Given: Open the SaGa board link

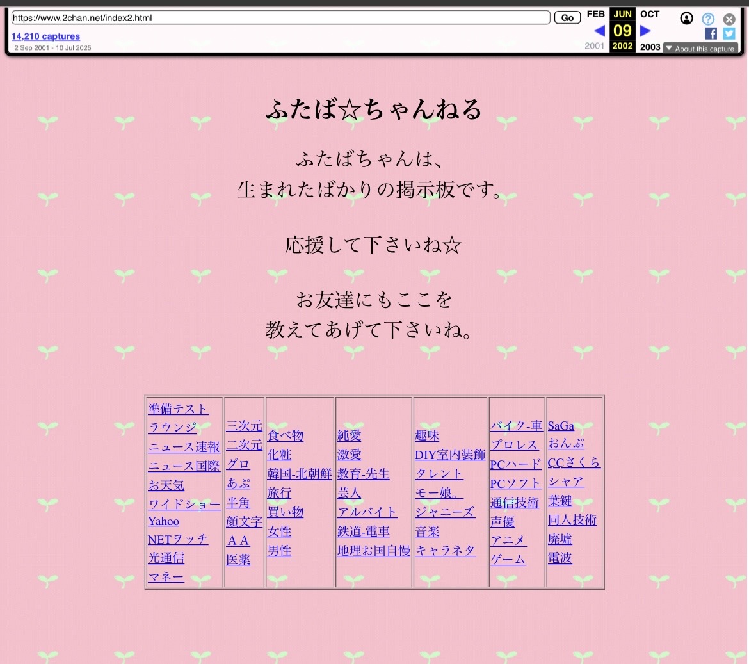Looking at the screenshot, I should pos(561,425).
